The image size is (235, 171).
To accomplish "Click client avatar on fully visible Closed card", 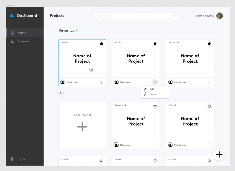I will pyautogui.click(x=170, y=145).
